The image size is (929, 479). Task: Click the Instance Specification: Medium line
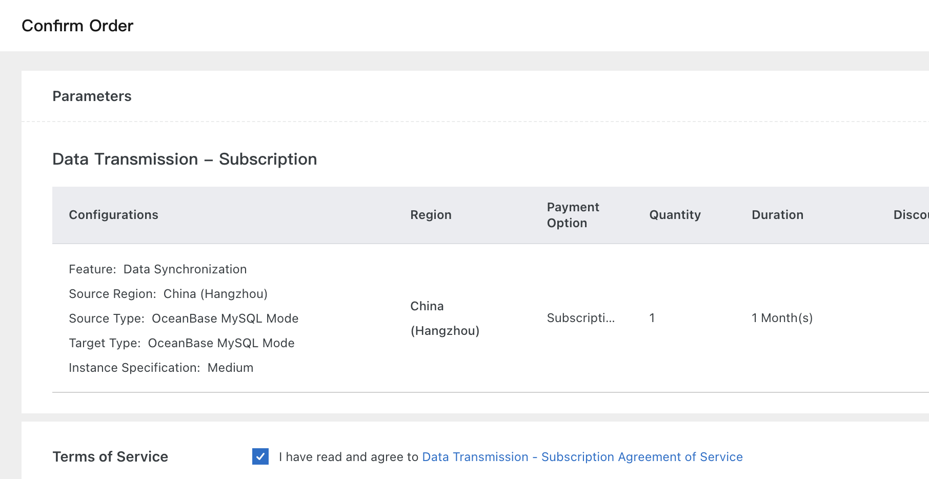point(161,368)
